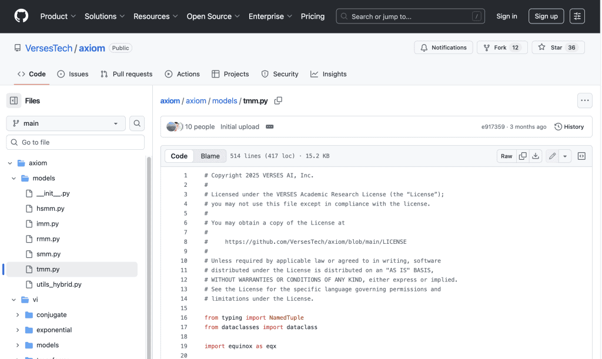Open hsmm.py in the file tree
This screenshot has width=602, height=359.
tap(51, 209)
